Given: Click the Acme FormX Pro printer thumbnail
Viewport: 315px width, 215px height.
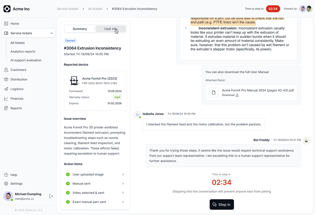Looking at the screenshot, I should click(x=74, y=81).
